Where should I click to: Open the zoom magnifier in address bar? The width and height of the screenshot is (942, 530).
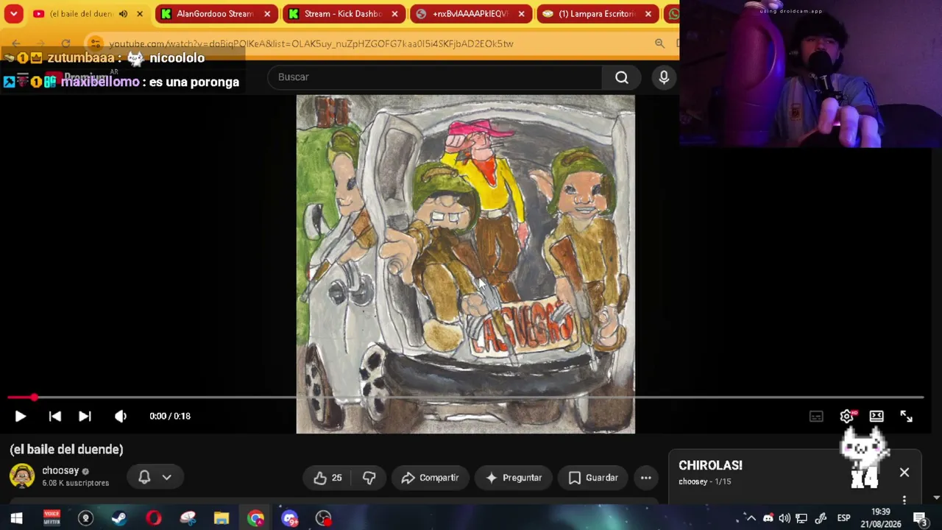[x=659, y=43]
